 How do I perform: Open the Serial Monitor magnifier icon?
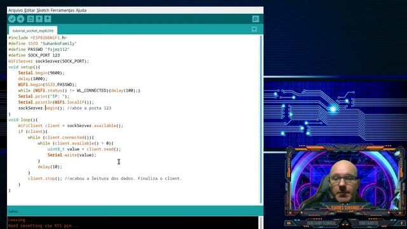click(x=256, y=19)
